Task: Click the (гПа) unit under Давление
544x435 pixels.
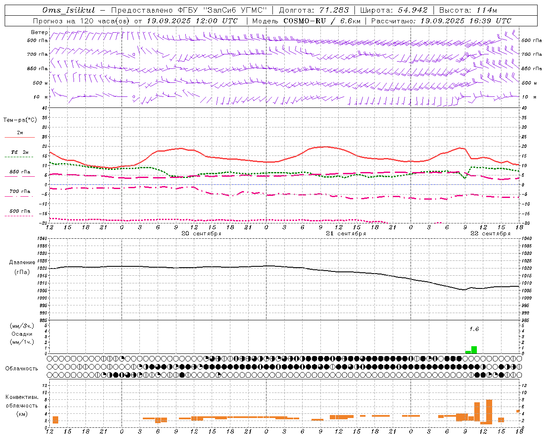Action: (x=22, y=272)
